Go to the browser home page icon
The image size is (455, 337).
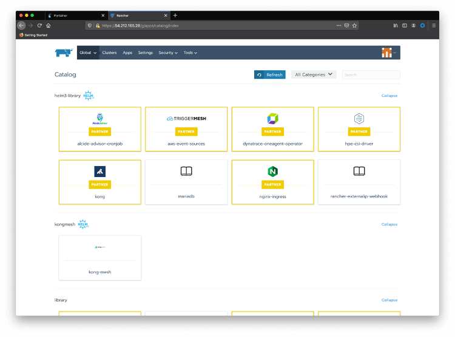coord(49,25)
